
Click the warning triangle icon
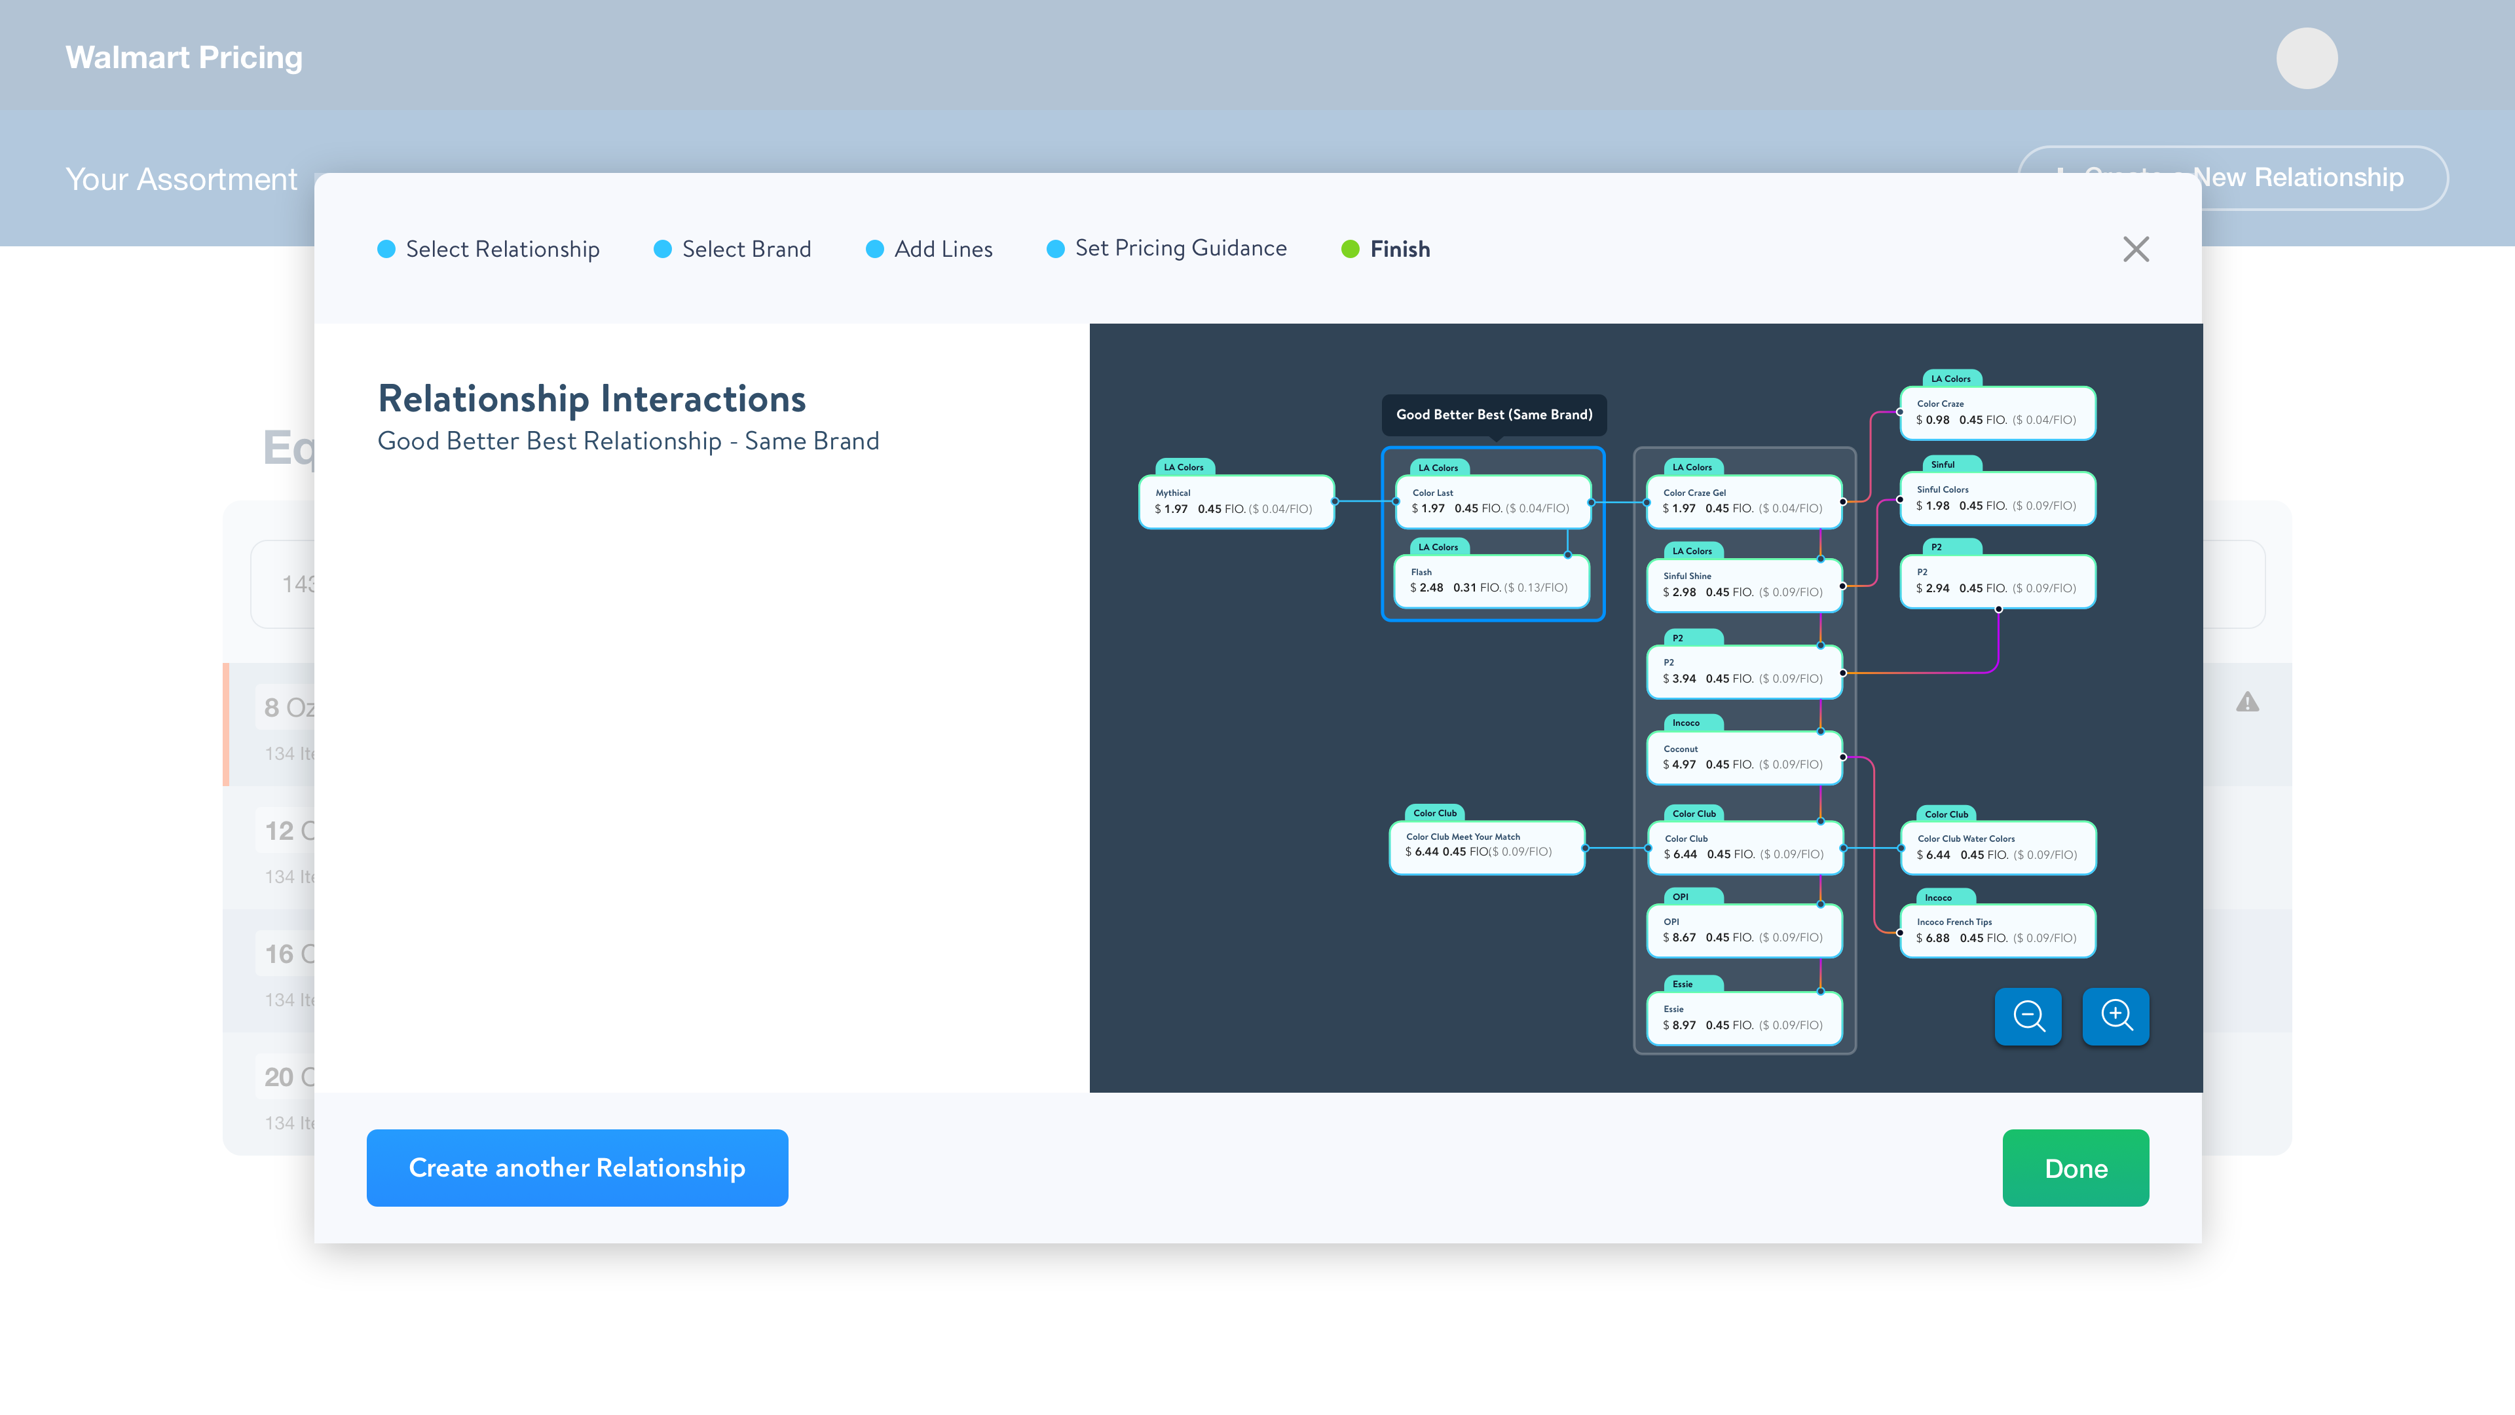click(x=2248, y=702)
